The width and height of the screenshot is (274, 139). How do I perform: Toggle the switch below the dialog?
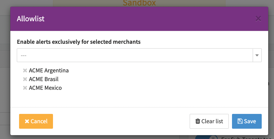207,137
